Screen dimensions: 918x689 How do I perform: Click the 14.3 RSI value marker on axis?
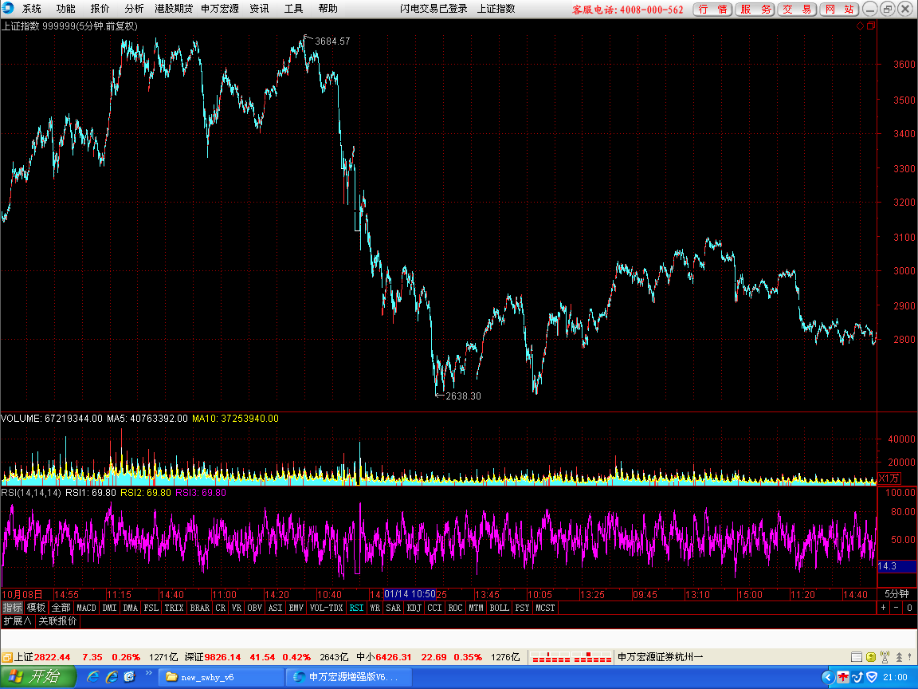tap(896, 566)
